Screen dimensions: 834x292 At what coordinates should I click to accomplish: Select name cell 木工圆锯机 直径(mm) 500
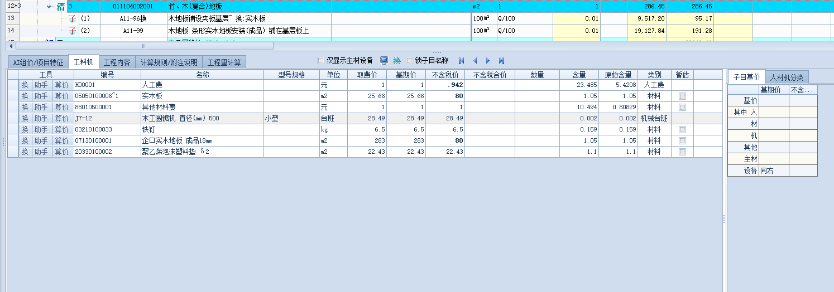202,118
